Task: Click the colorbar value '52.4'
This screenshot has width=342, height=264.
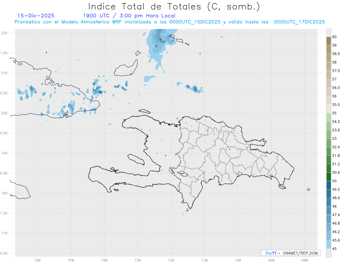Action: tap(336, 147)
